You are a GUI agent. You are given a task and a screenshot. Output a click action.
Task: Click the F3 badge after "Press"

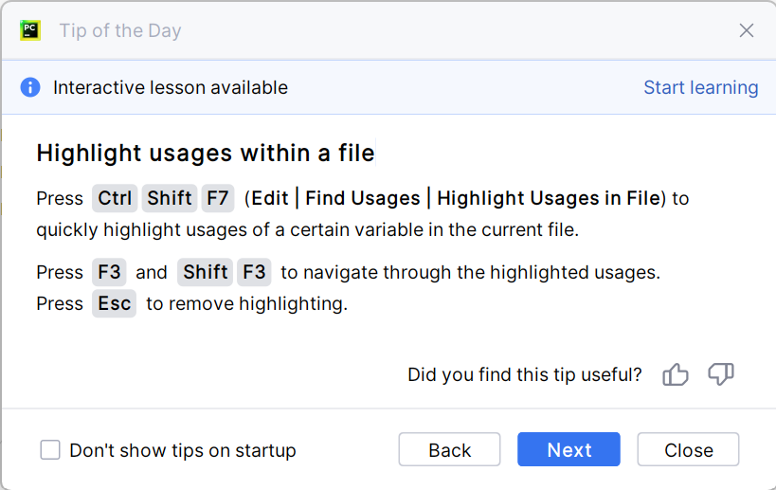click(x=110, y=272)
